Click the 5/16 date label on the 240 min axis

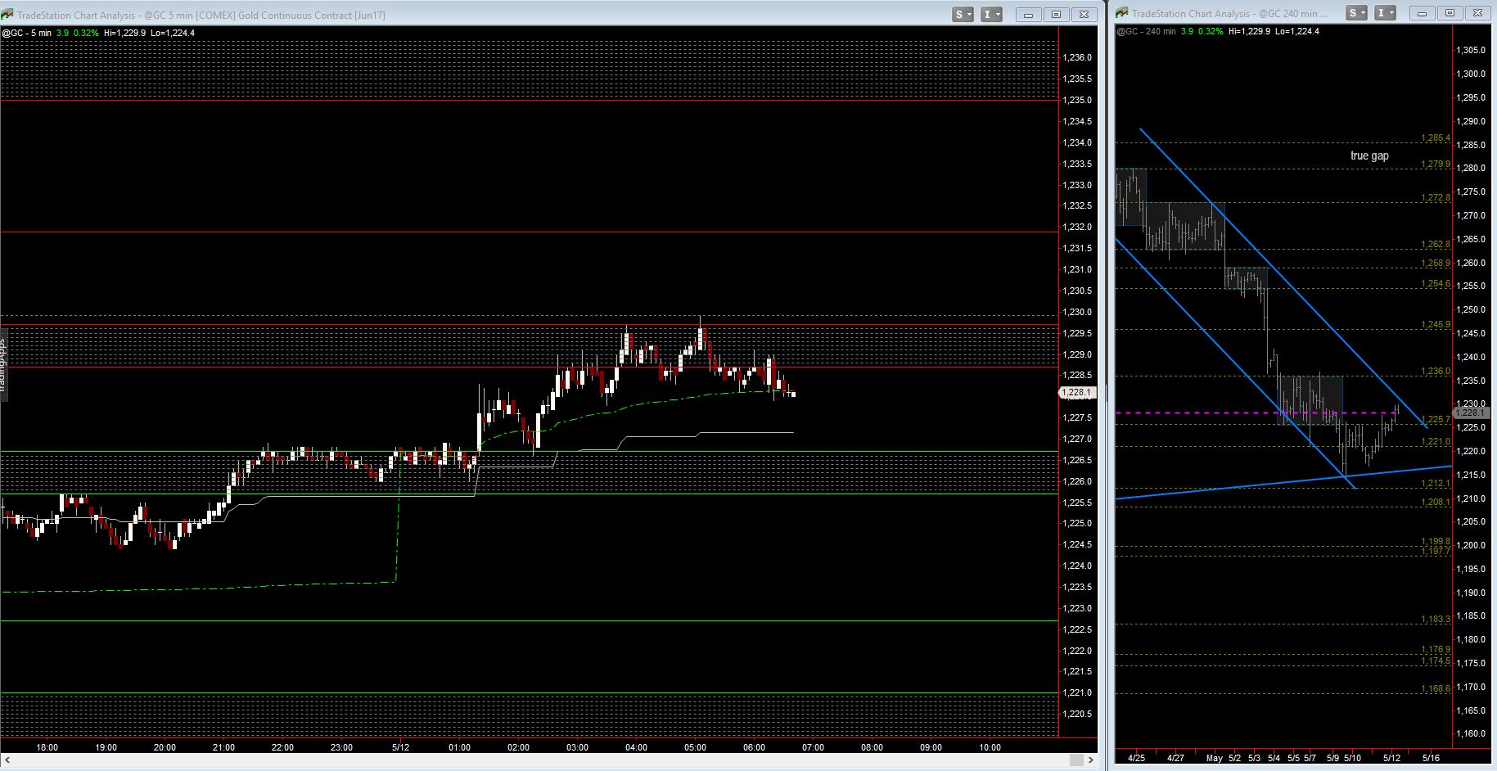point(1431,758)
